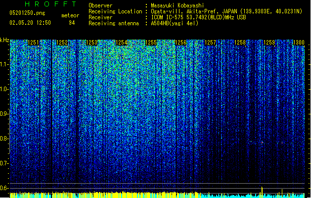Click the 1257 time marker
The height and width of the screenshot is (198, 311).
pos(210,43)
